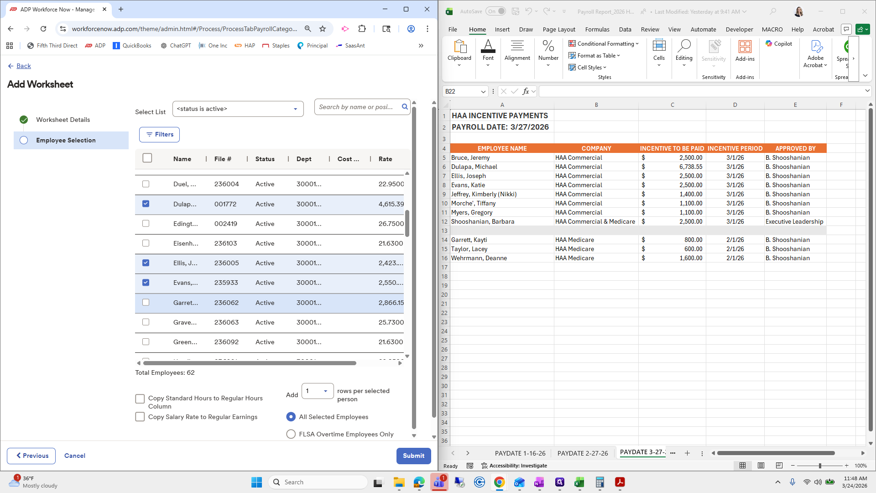The width and height of the screenshot is (876, 493).
Task: Toggle the AutoSave switch
Action: pyautogui.click(x=495, y=11)
